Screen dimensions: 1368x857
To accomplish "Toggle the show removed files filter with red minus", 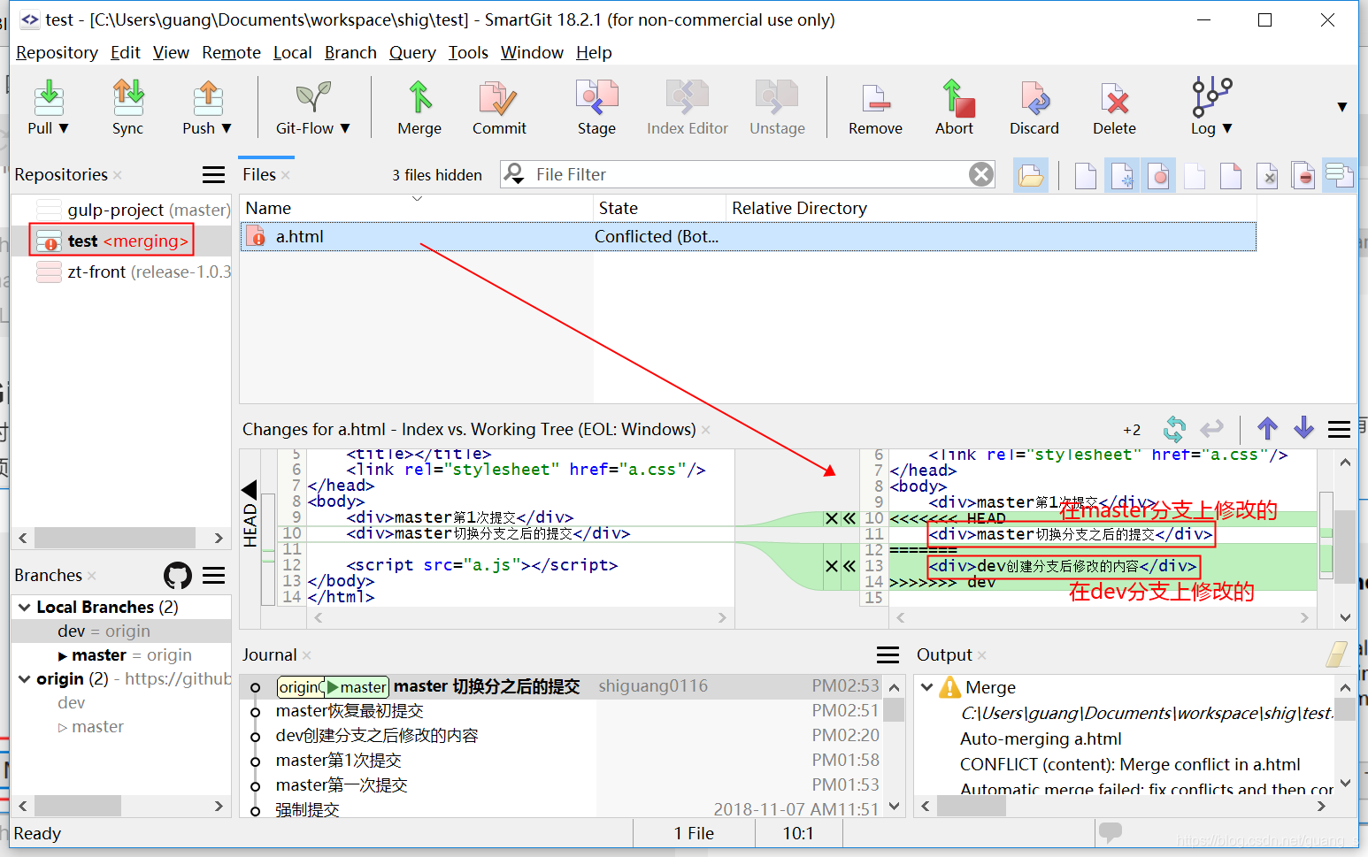I will click(1303, 175).
